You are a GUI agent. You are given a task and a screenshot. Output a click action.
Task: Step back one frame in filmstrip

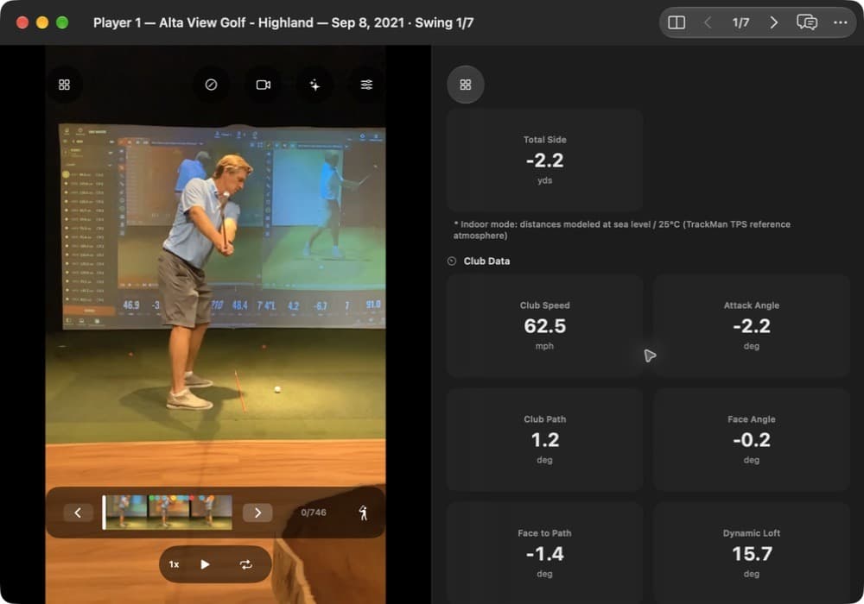point(78,513)
